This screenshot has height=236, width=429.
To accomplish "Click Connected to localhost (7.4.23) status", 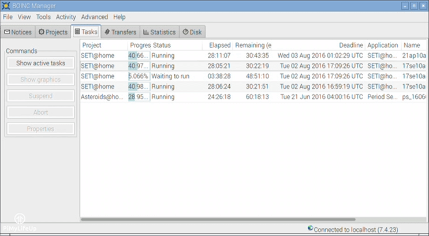I will tap(356, 230).
